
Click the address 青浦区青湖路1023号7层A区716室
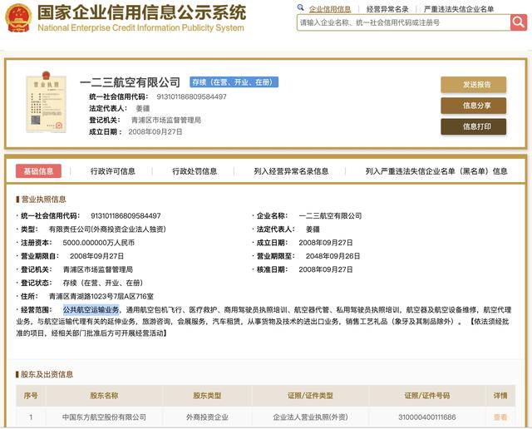[x=101, y=296]
